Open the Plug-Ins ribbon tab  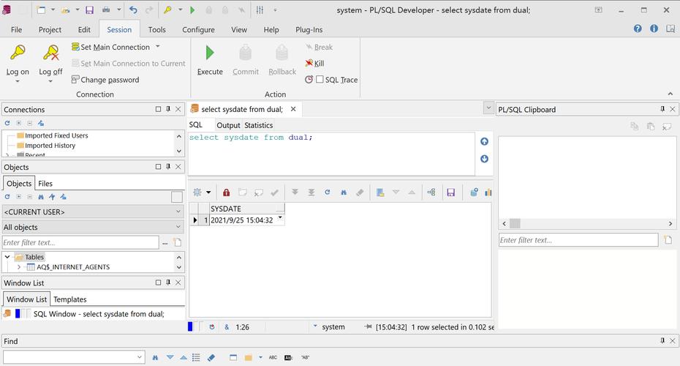point(309,29)
